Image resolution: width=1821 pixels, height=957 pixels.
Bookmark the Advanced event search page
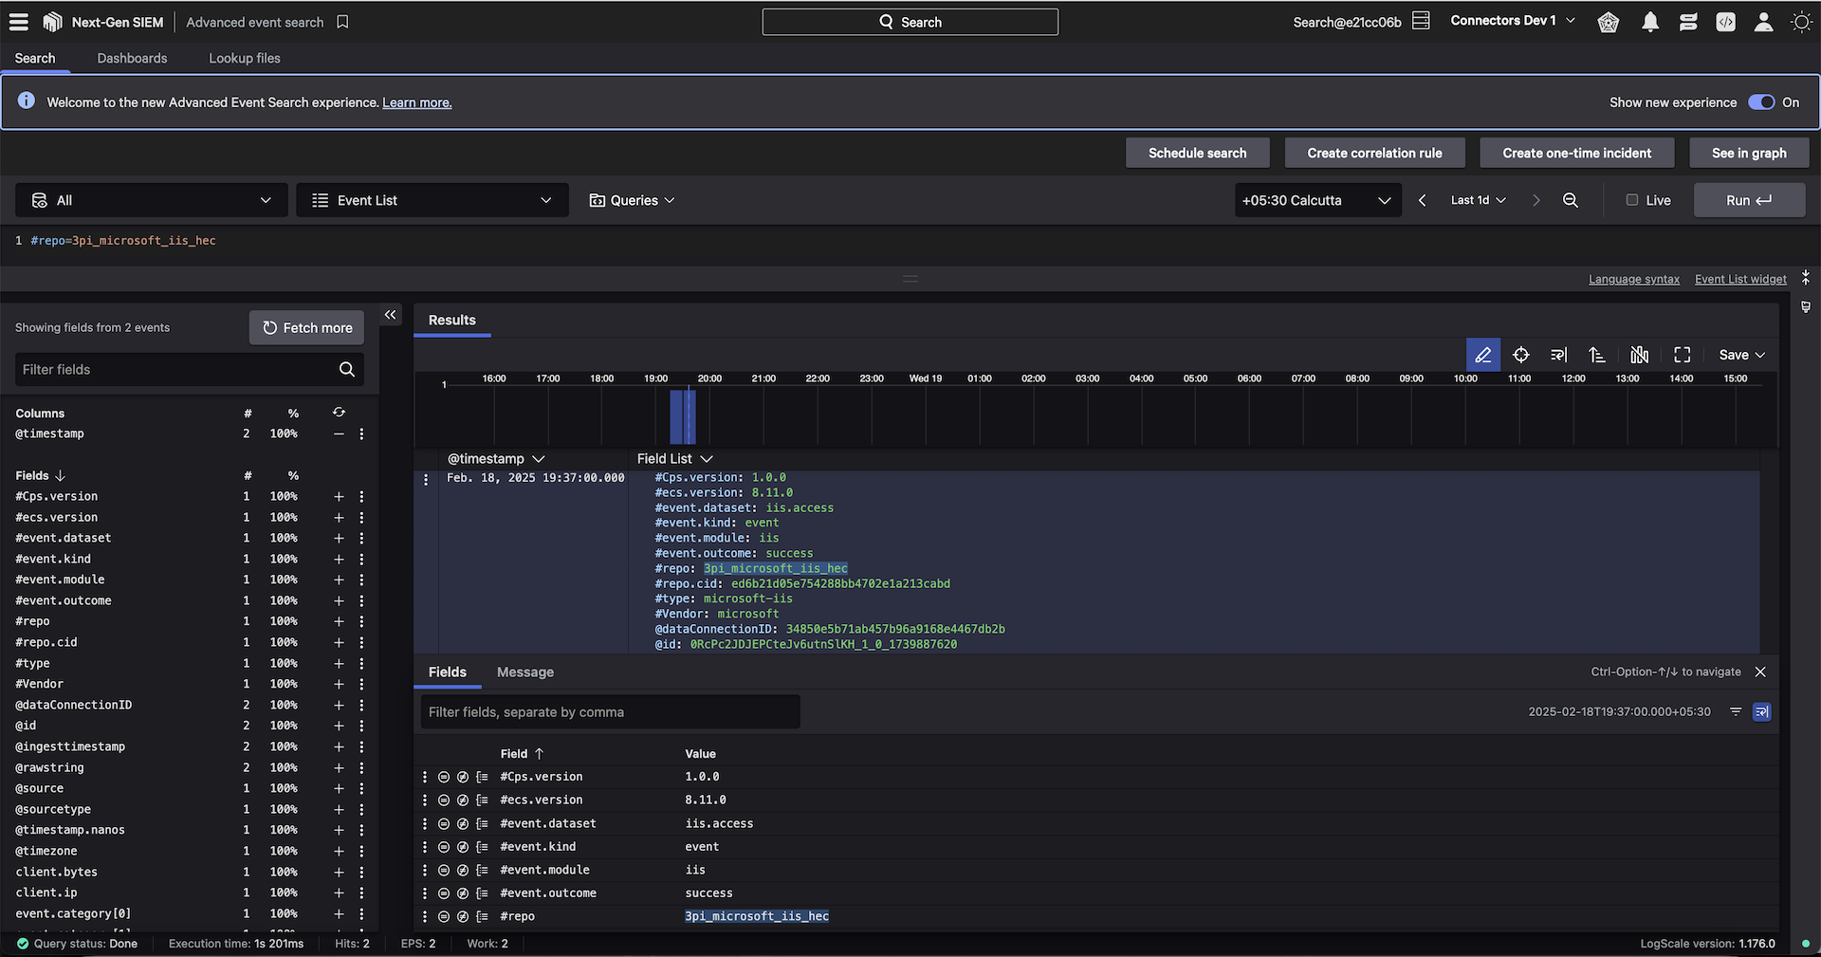(x=342, y=22)
